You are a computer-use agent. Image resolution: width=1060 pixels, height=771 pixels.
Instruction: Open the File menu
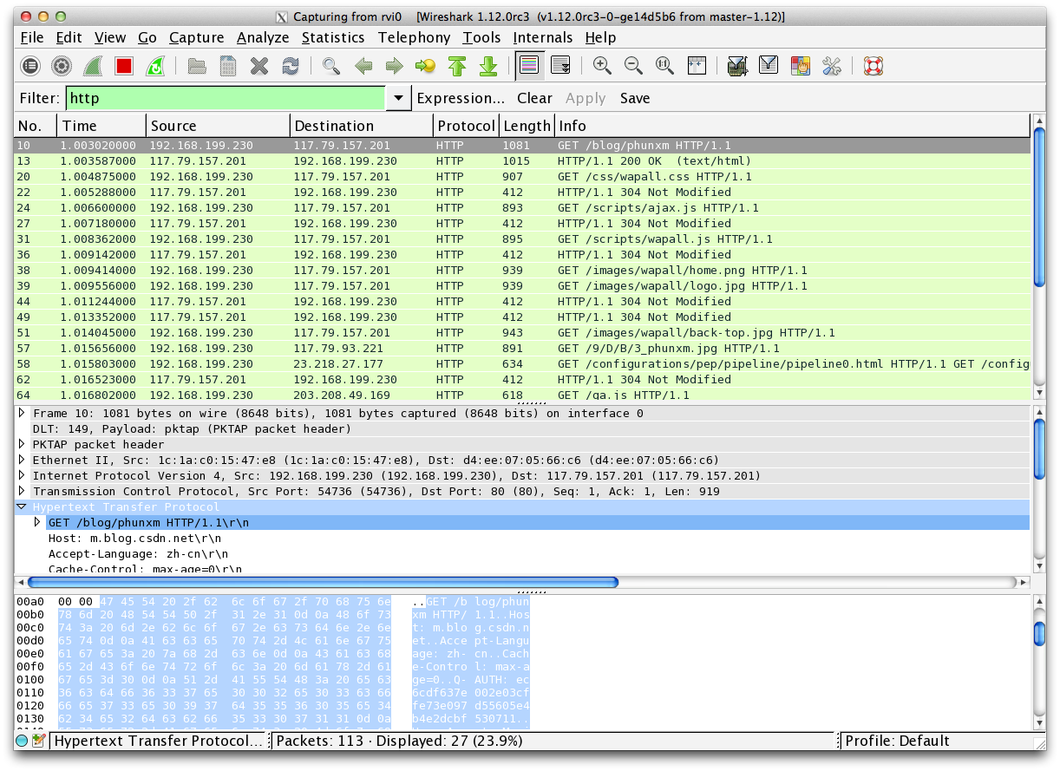click(x=31, y=37)
